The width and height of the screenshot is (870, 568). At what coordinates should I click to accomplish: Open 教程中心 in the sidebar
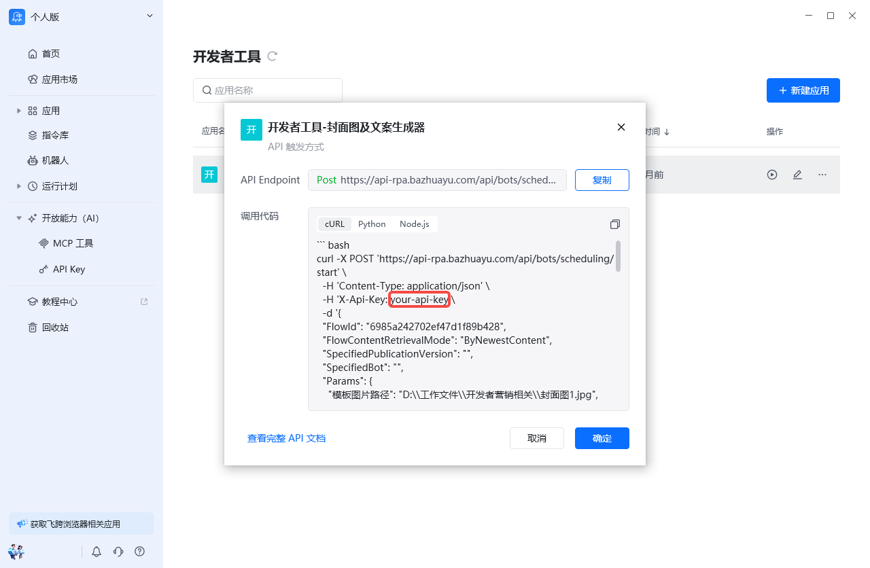click(x=60, y=302)
